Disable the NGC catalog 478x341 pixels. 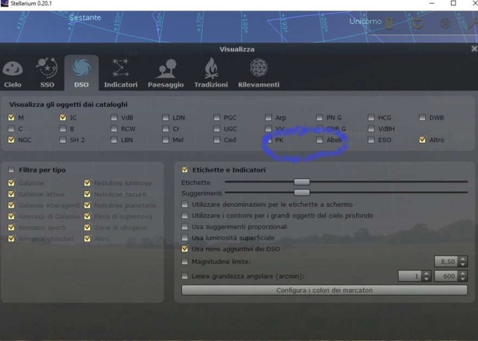click(11, 140)
